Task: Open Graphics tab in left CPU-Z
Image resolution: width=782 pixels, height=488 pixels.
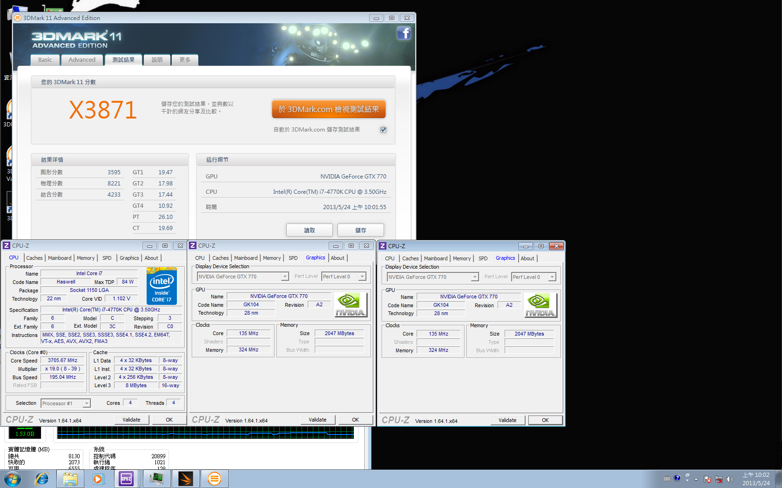Action: 129,258
